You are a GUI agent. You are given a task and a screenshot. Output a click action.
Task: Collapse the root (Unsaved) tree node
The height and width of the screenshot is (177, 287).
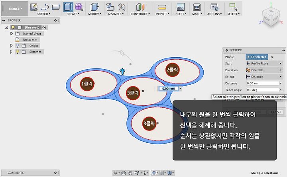click(7, 27)
